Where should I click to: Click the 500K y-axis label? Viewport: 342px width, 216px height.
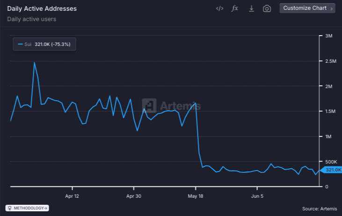tap(331, 162)
